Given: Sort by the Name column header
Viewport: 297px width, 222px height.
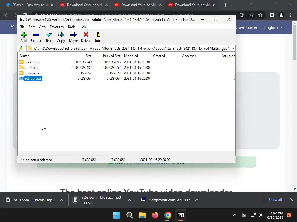Looking at the screenshot, I should (41, 56).
